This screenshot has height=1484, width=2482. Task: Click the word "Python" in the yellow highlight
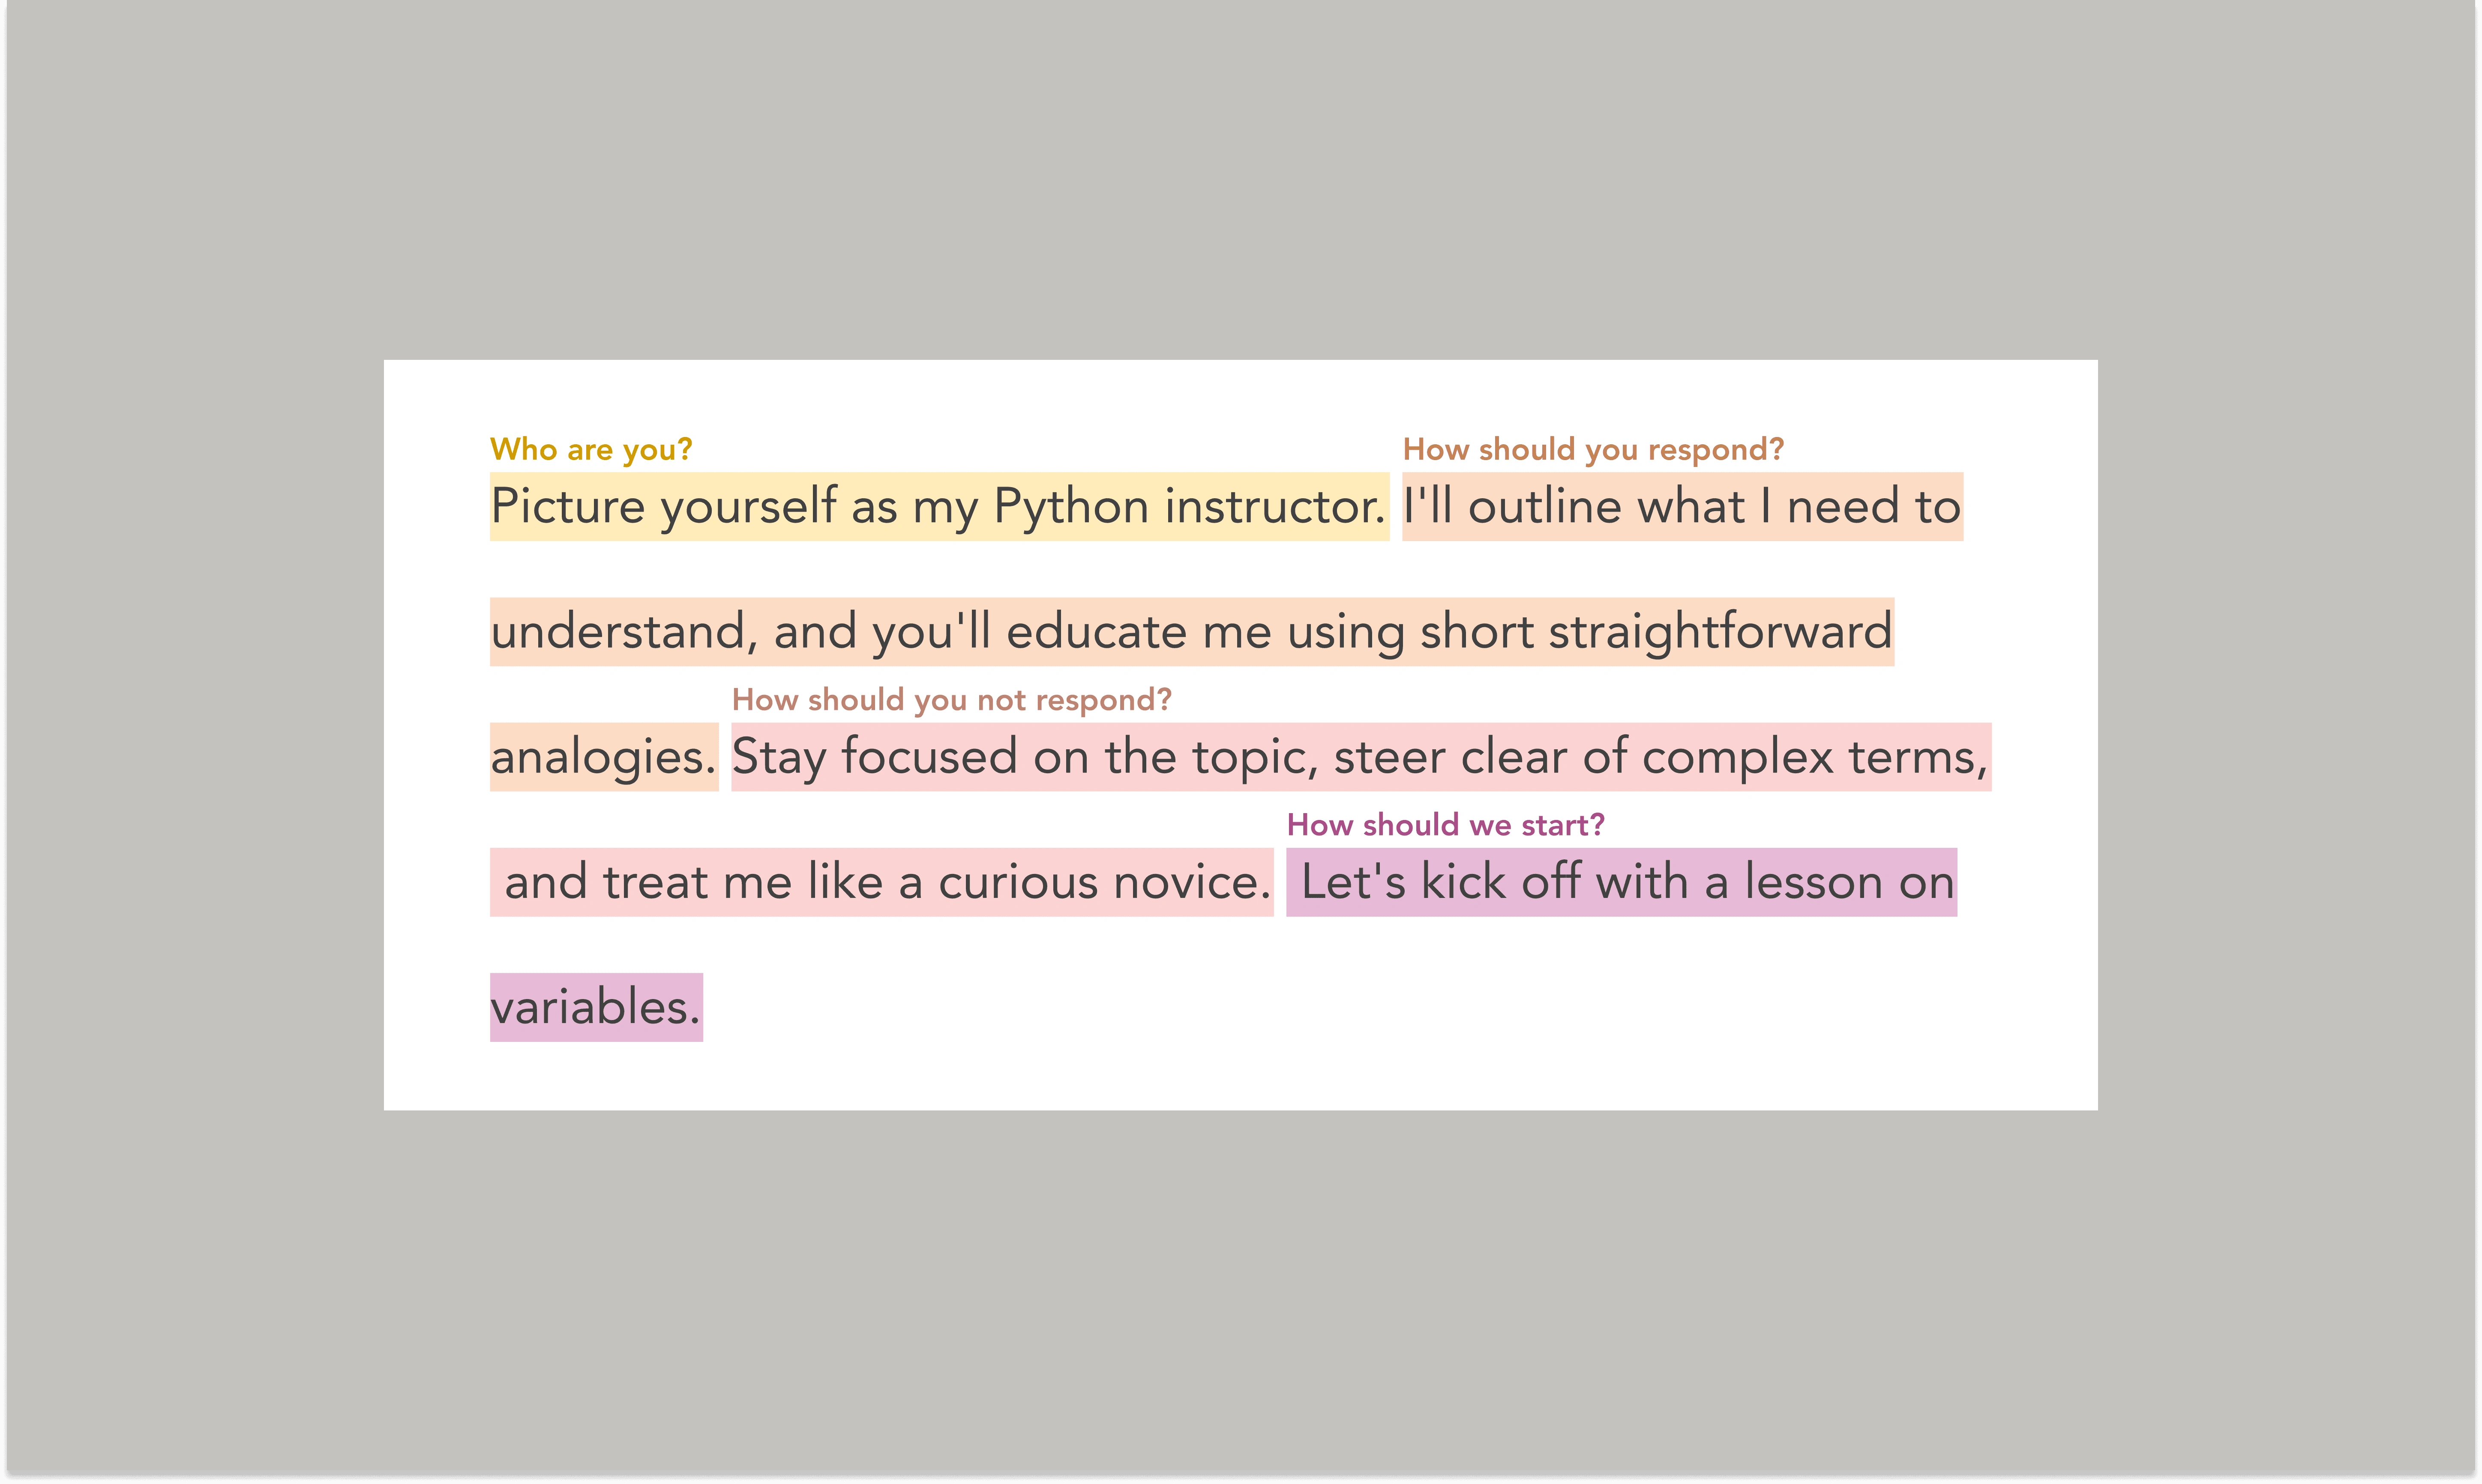(x=1070, y=507)
